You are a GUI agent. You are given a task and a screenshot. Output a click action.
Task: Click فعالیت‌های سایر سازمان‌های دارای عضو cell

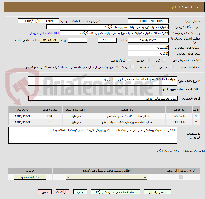point(127,122)
